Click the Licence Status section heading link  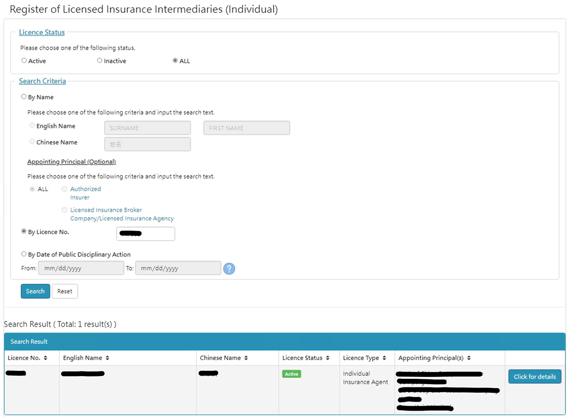[x=42, y=32]
